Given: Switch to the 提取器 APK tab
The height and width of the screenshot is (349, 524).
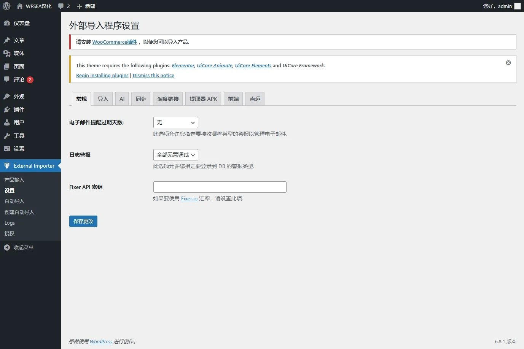Looking at the screenshot, I should click(x=203, y=99).
